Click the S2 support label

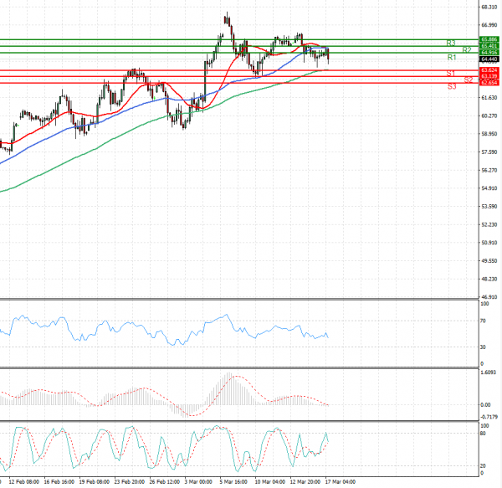(469, 80)
